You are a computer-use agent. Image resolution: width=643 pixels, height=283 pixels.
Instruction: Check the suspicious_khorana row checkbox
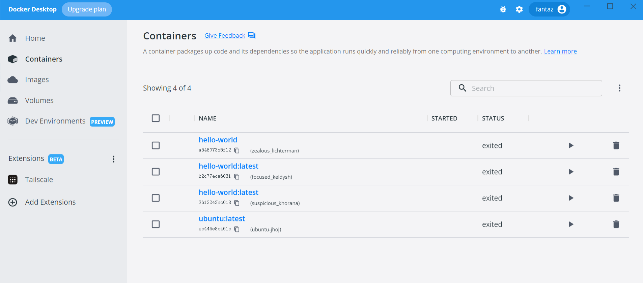156,198
